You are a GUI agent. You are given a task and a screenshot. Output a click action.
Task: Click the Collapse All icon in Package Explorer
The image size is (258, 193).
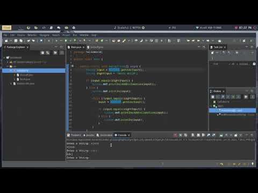click(42, 53)
